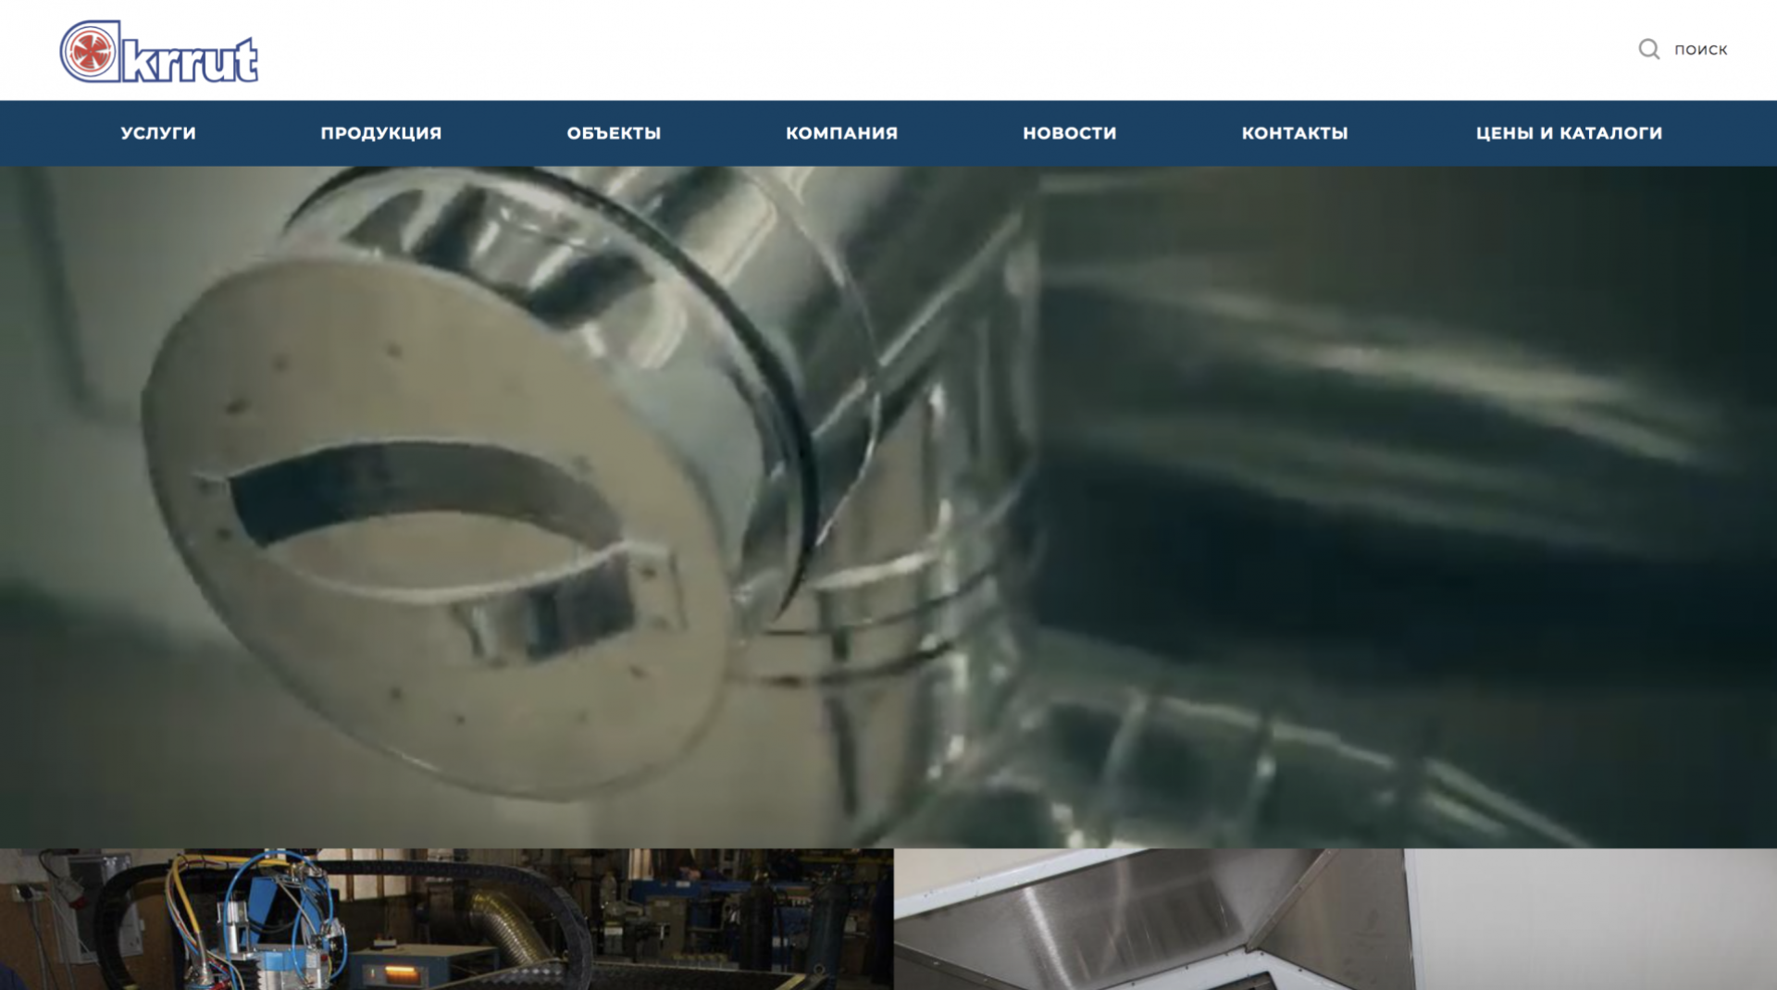Go to the ОБЪЕКТЫ section
The height and width of the screenshot is (990, 1777).
[614, 133]
